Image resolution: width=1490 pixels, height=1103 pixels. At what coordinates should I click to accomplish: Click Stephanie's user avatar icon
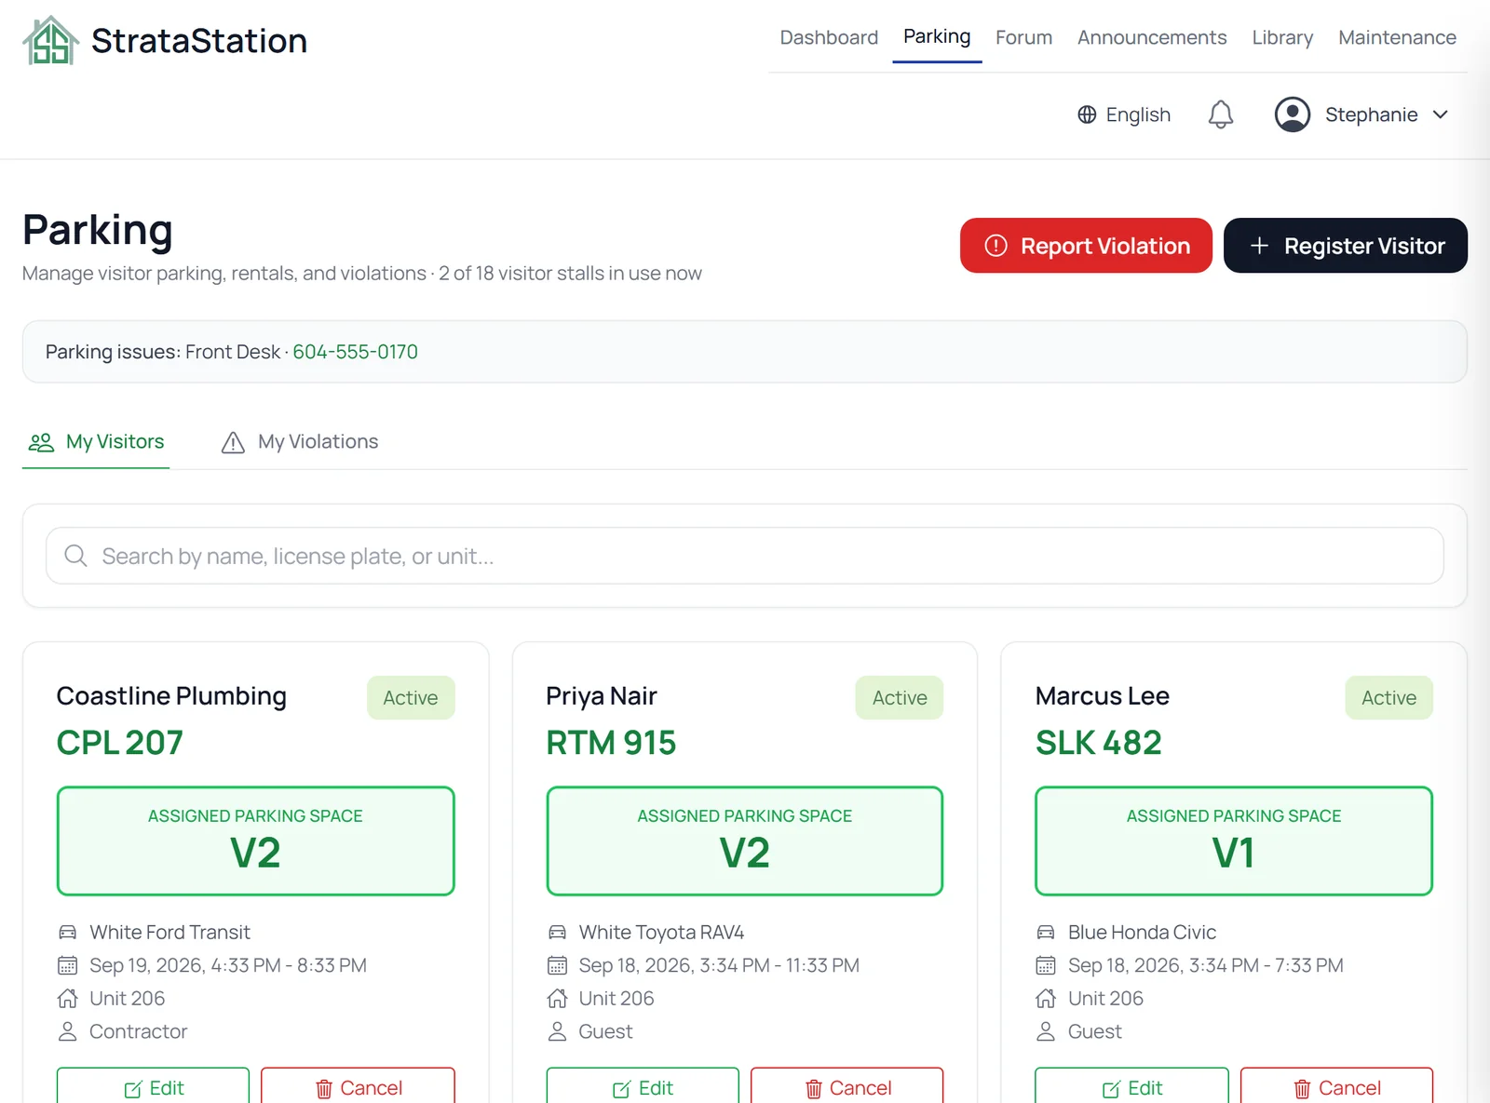pyautogui.click(x=1293, y=114)
